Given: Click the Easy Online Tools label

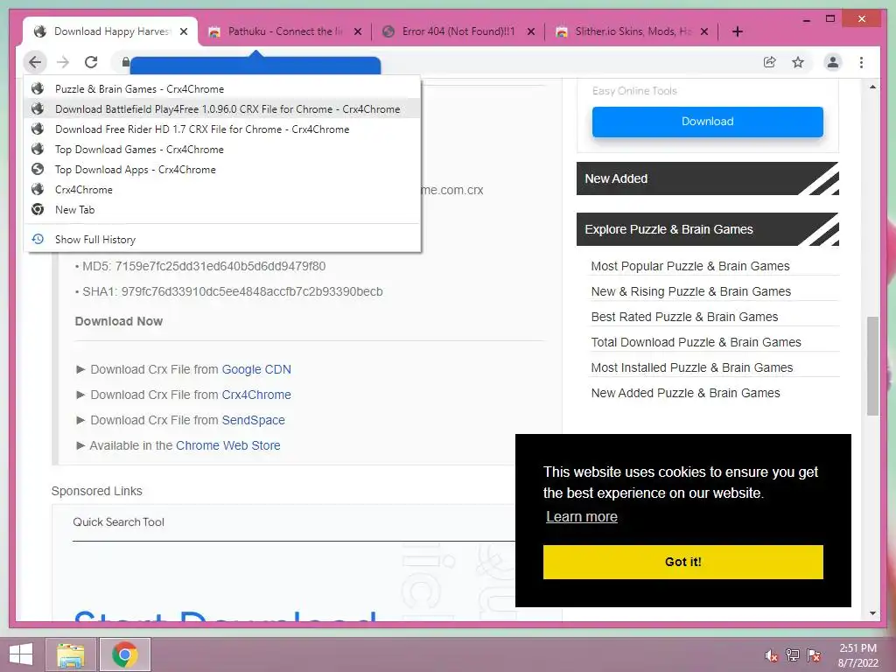Looking at the screenshot, I should 634,91.
